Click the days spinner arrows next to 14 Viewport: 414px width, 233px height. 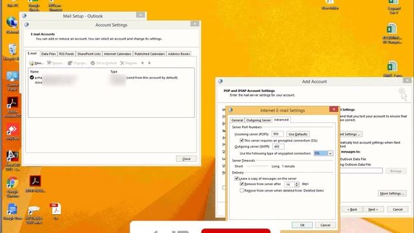[296, 184]
